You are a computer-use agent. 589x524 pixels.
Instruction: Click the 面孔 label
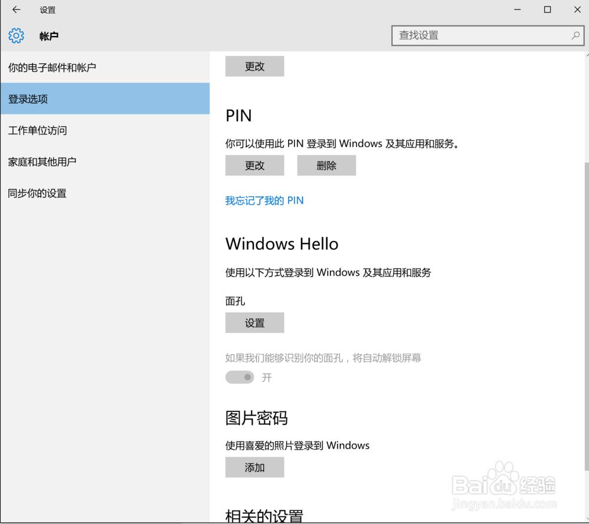(235, 301)
